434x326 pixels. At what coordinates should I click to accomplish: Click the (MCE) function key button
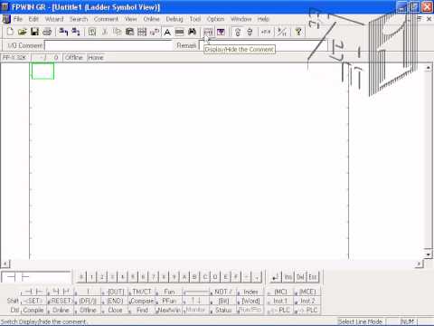click(x=307, y=292)
